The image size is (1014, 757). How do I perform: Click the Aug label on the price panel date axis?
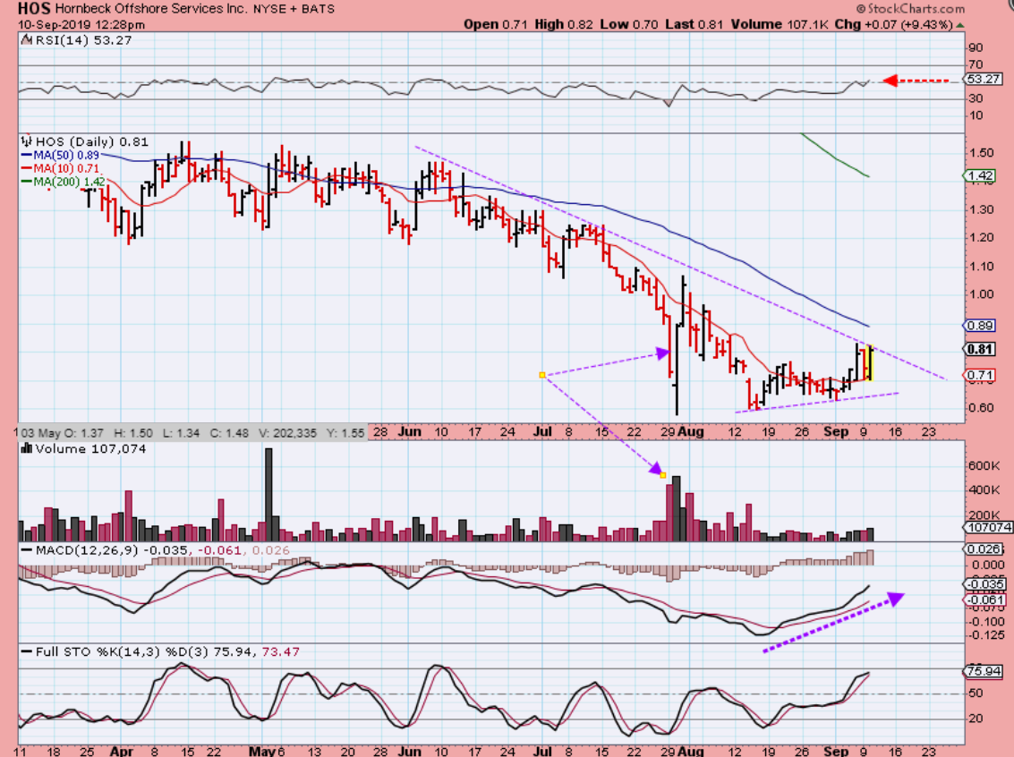coord(691,432)
